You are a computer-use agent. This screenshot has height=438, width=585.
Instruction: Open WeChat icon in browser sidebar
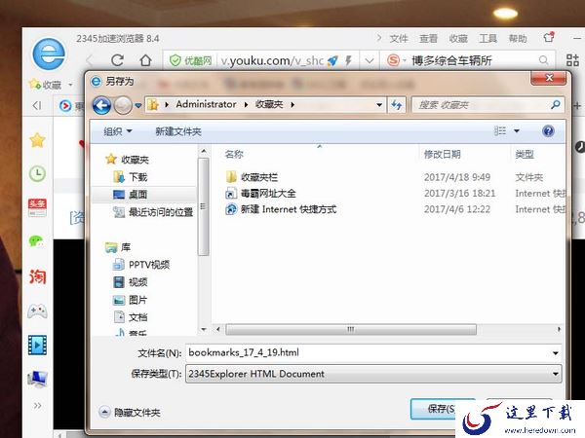(x=37, y=241)
